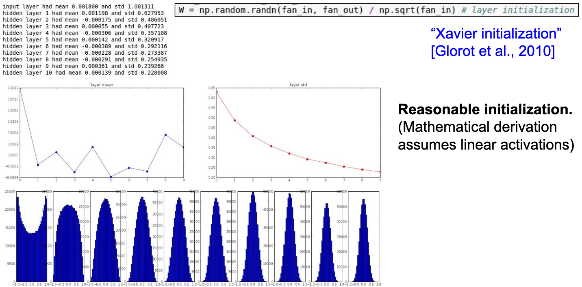Open the red layer std line chart
The height and width of the screenshot is (287, 582).
click(298, 133)
